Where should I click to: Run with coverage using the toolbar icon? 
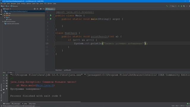184,6
